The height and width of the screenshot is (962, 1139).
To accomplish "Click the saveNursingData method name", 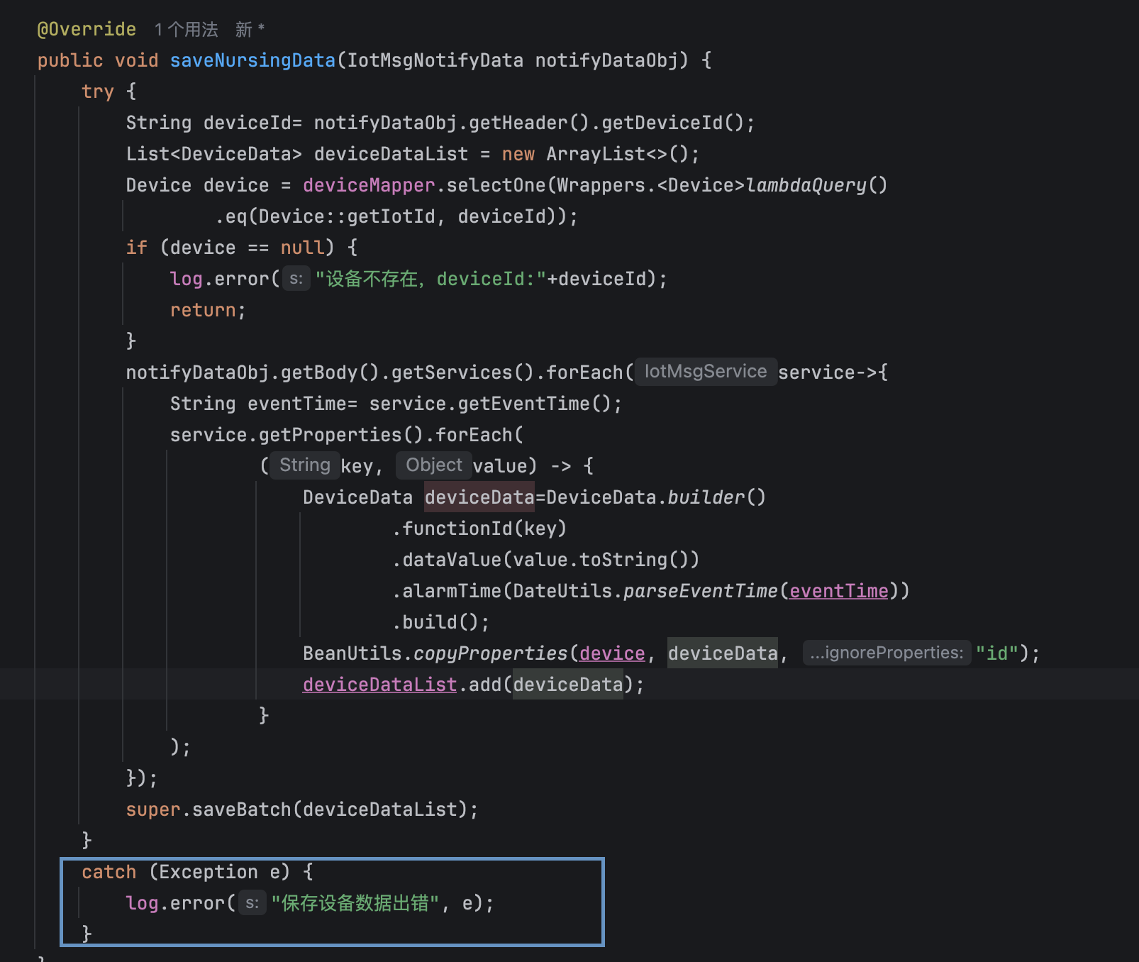I will [252, 60].
